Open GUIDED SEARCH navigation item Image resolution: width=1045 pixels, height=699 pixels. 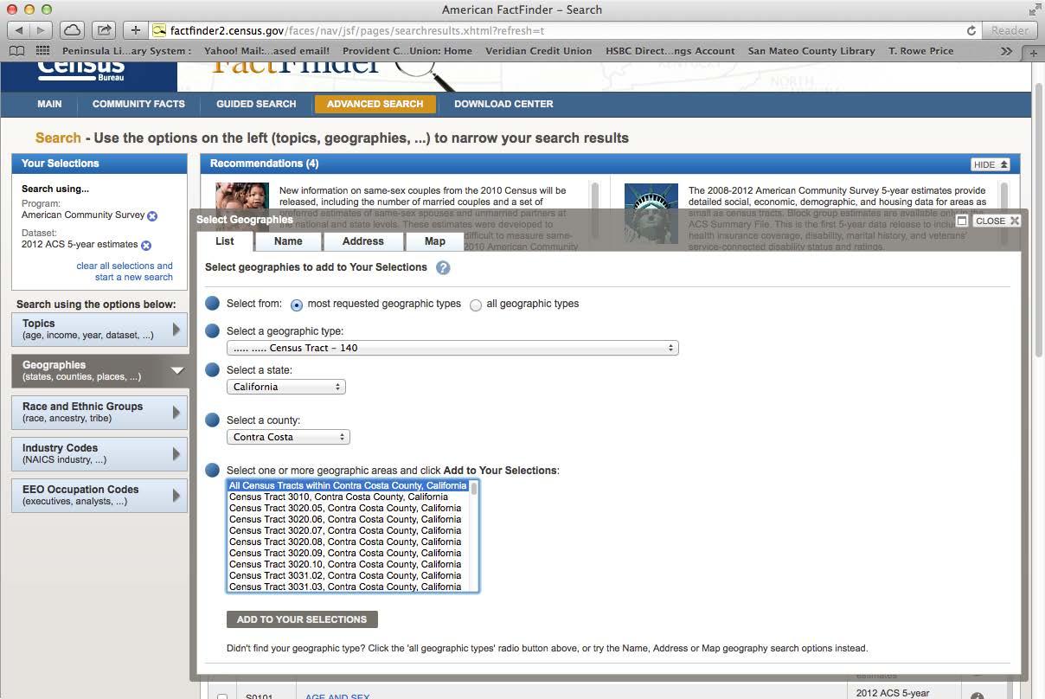click(256, 104)
